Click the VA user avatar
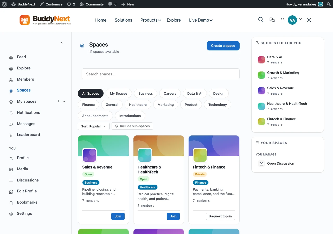The image size is (333, 234). [x=292, y=20]
